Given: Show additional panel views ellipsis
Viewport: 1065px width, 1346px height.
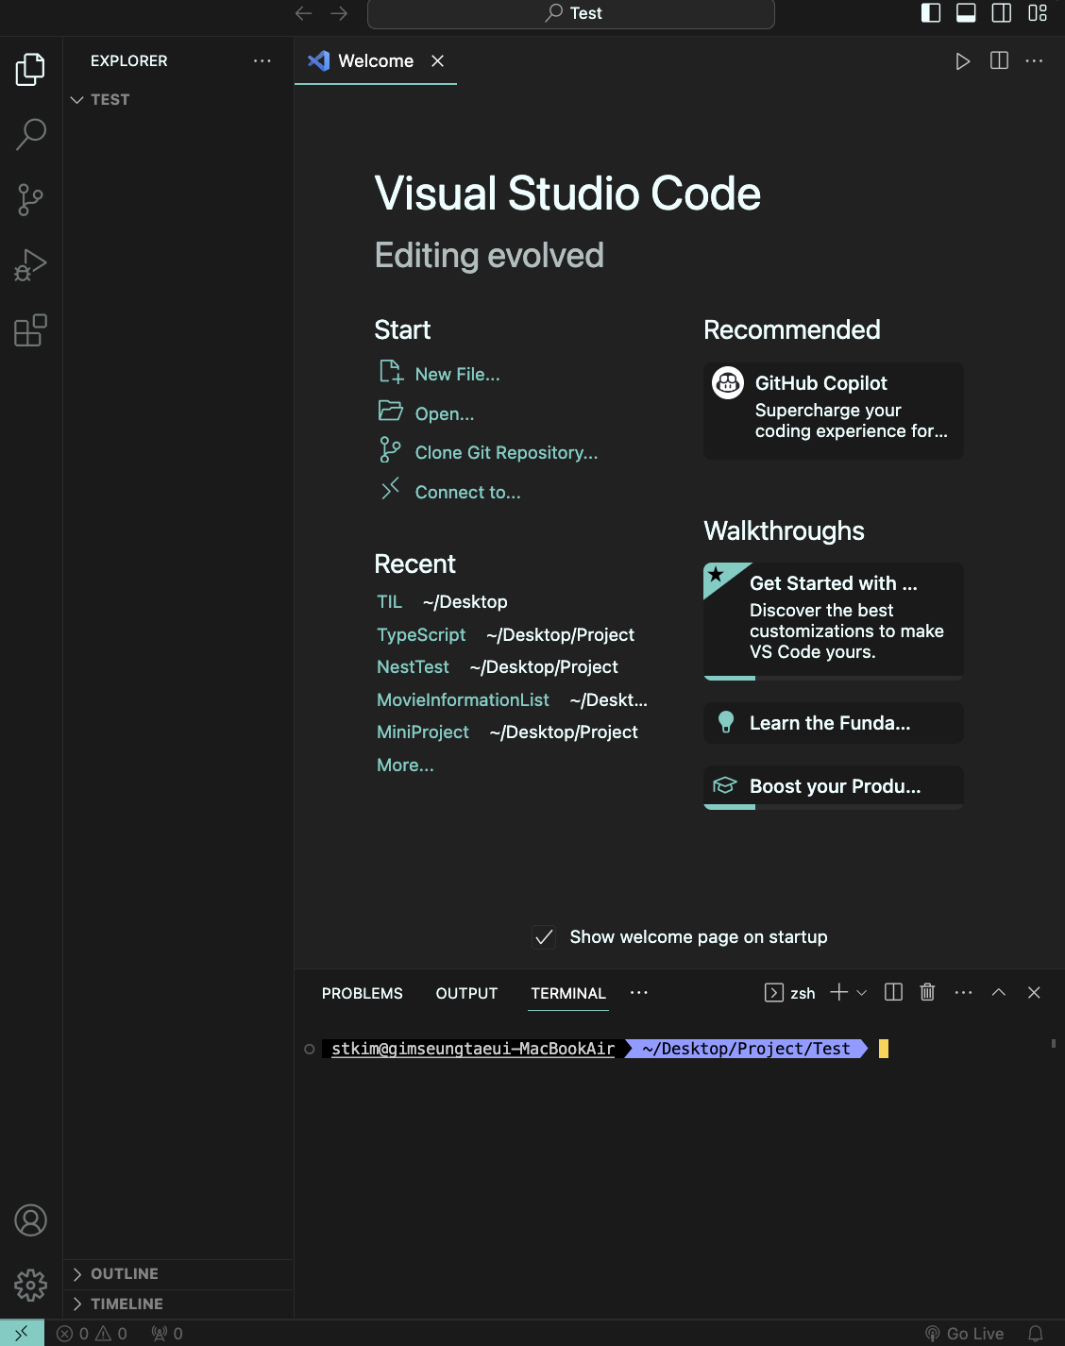Looking at the screenshot, I should (x=639, y=992).
